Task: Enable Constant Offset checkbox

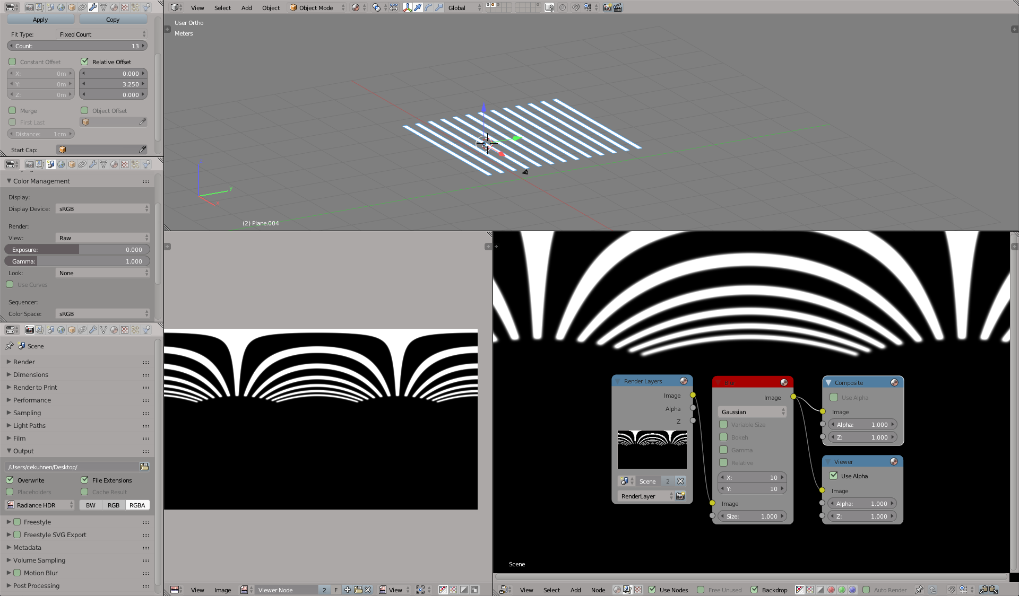Action: pos(12,62)
